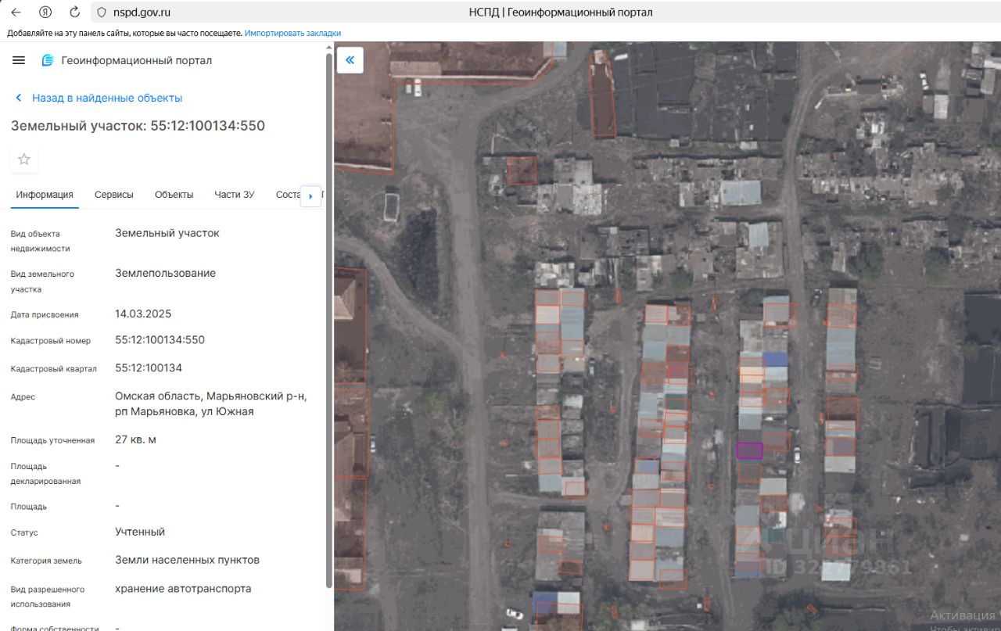Click the Импортировать закладки link
The height and width of the screenshot is (631, 1001).
pyautogui.click(x=292, y=34)
